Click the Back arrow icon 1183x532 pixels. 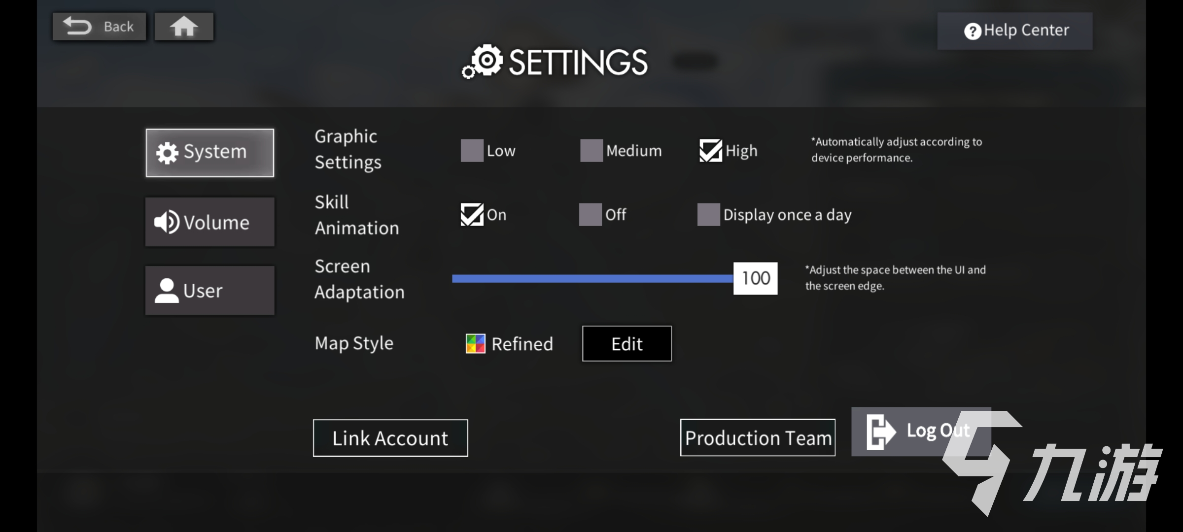pyautogui.click(x=75, y=27)
